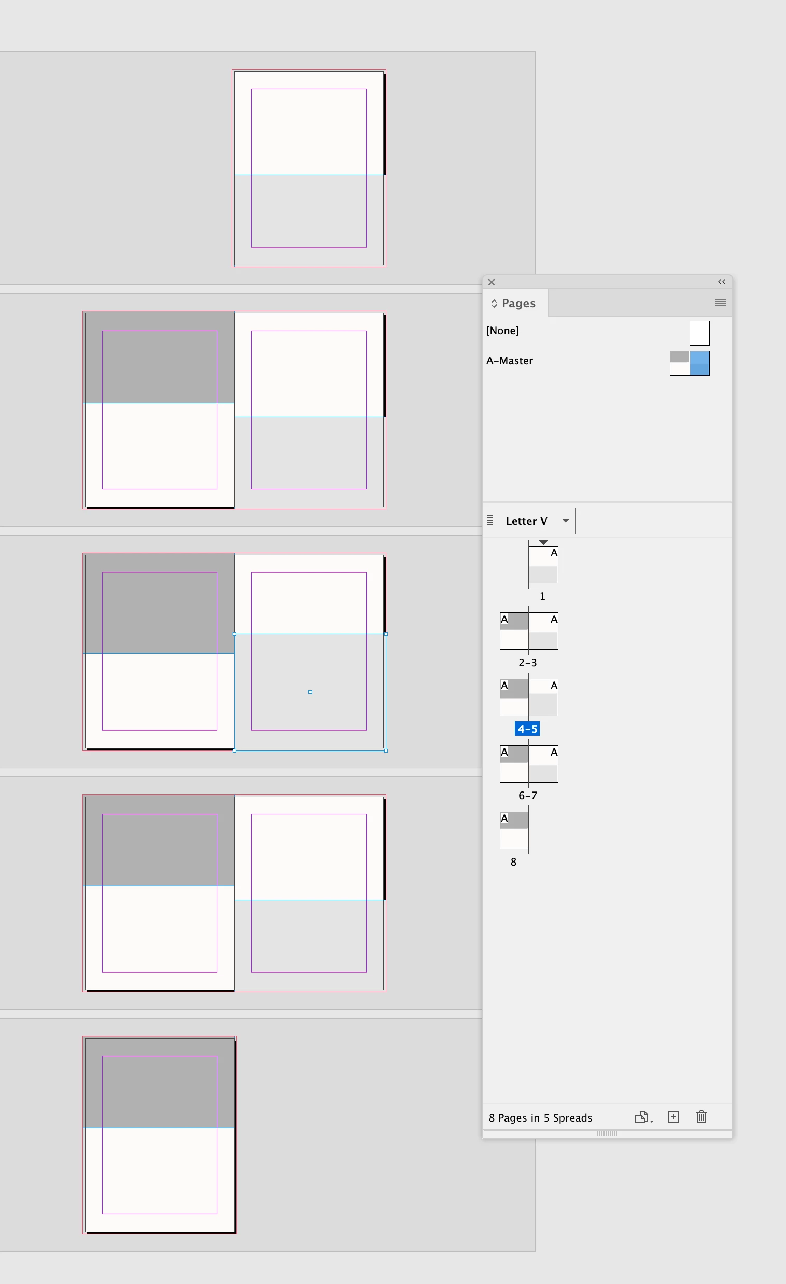This screenshot has width=786, height=1284.
Task: Select the light gray frame on page 1
Action: pos(309,221)
